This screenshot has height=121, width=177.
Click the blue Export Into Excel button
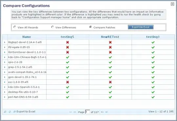pos(141,27)
